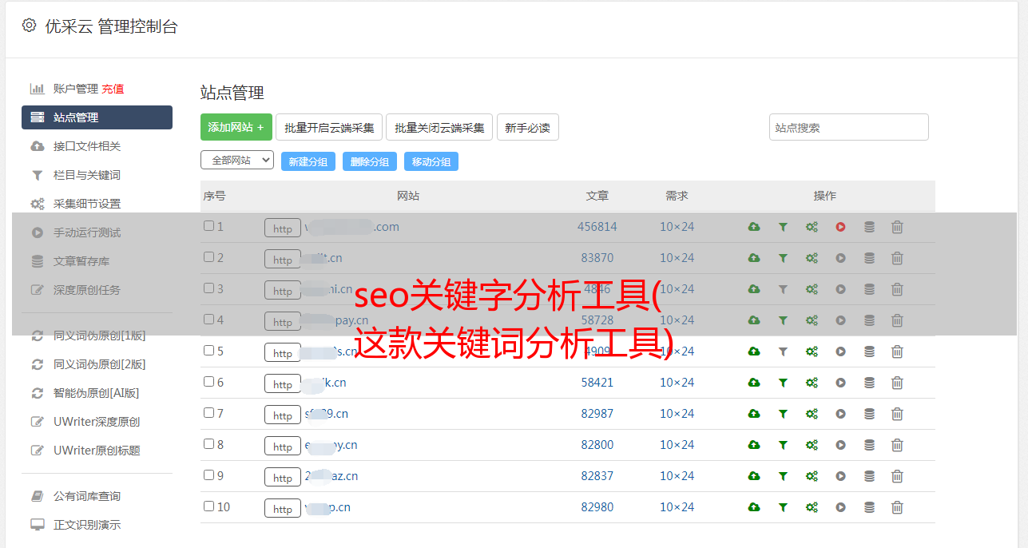Open 接口文件相关 in the sidebar
The height and width of the screenshot is (548, 1028).
coord(87,146)
